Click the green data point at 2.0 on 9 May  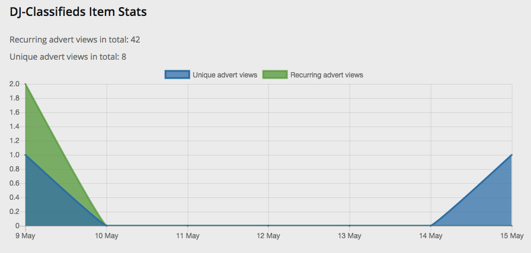(x=25, y=84)
